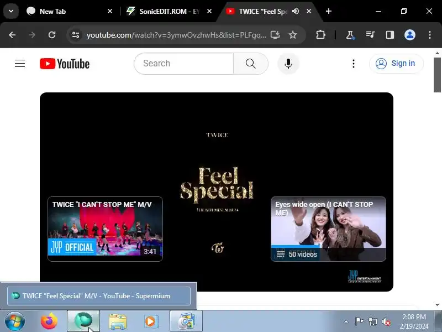Open the network tray icon
Screen dimensions: 442x332
(x=372, y=321)
